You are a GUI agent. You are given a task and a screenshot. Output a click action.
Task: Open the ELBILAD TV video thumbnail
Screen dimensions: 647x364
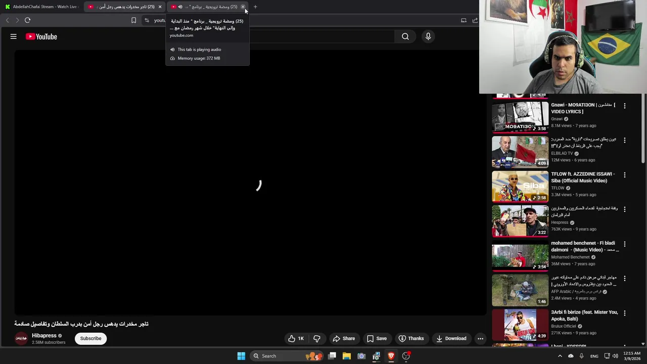pyautogui.click(x=520, y=152)
